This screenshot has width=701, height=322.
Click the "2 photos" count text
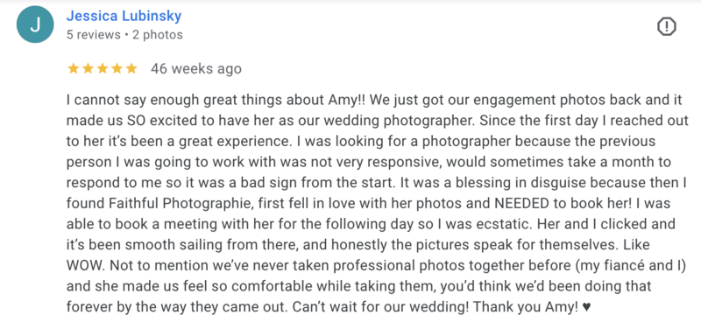pos(158,35)
